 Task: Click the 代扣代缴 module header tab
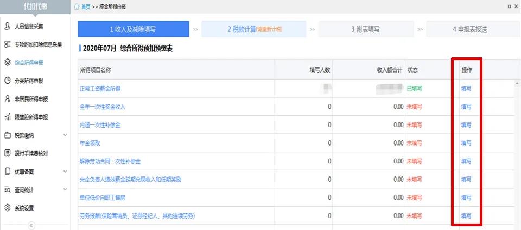pyautogui.click(x=35, y=6)
